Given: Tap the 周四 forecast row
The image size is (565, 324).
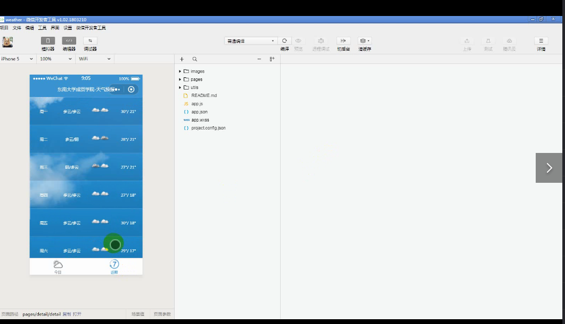Looking at the screenshot, I should [86, 195].
